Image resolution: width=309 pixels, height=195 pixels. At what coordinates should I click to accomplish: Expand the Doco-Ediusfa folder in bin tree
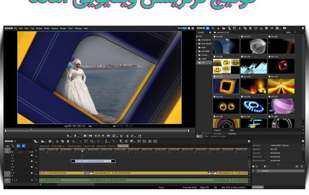click(x=197, y=44)
